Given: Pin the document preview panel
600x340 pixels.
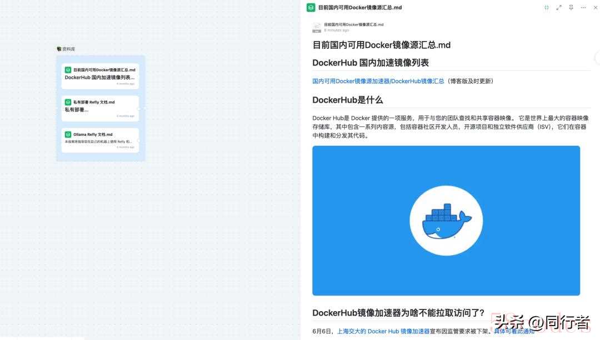Looking at the screenshot, I should 571,8.
